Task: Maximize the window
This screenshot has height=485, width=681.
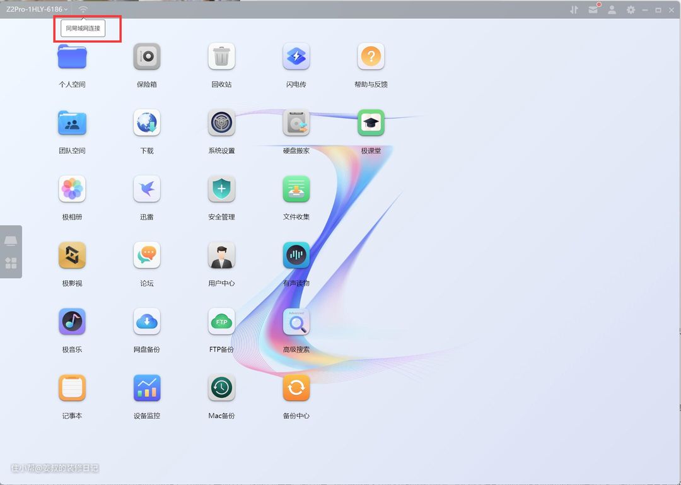Action: [x=658, y=9]
